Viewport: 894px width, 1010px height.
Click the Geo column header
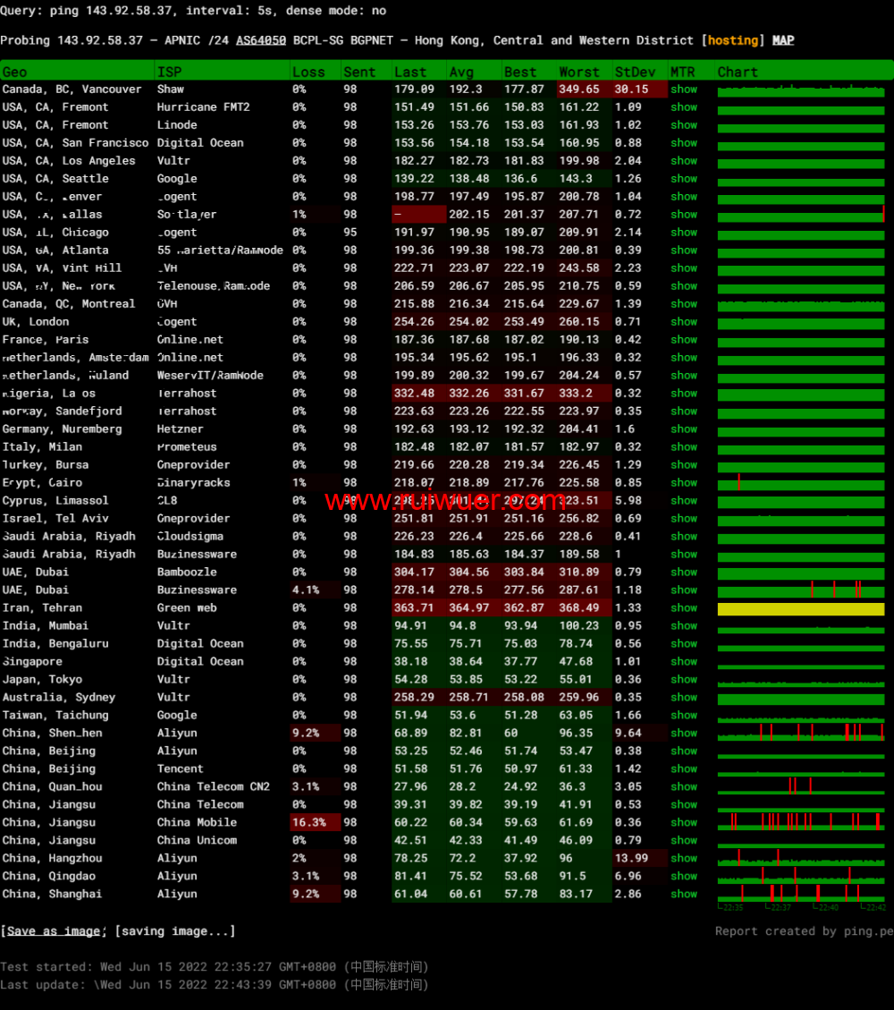(x=15, y=72)
